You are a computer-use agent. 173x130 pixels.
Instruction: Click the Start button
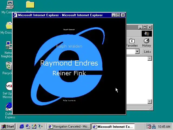pos(8,126)
